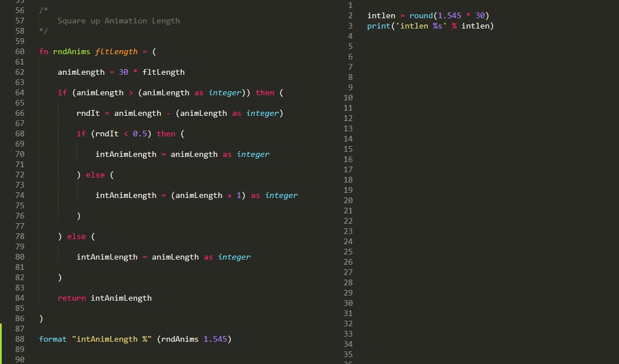The image size is (619, 364).
Task: Click the "else" keyword on line 78
Action: point(76,236)
